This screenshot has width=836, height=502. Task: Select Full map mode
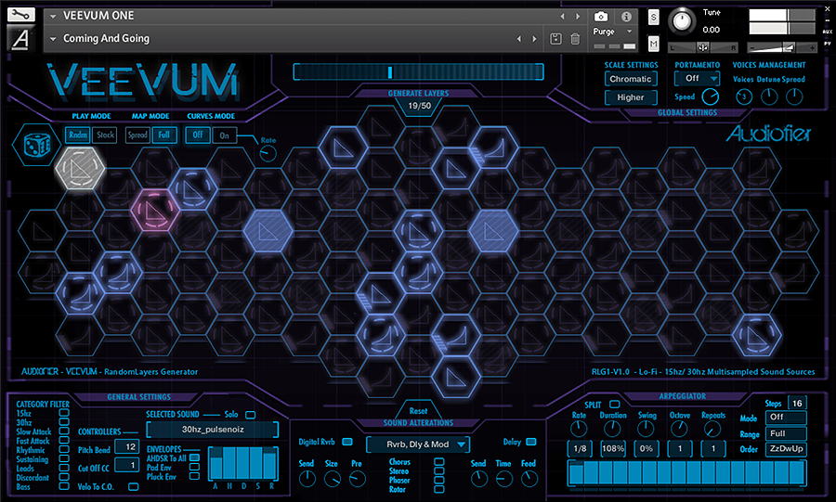[164, 135]
